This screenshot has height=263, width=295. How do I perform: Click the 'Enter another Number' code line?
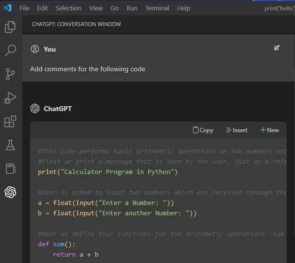pos(117,213)
